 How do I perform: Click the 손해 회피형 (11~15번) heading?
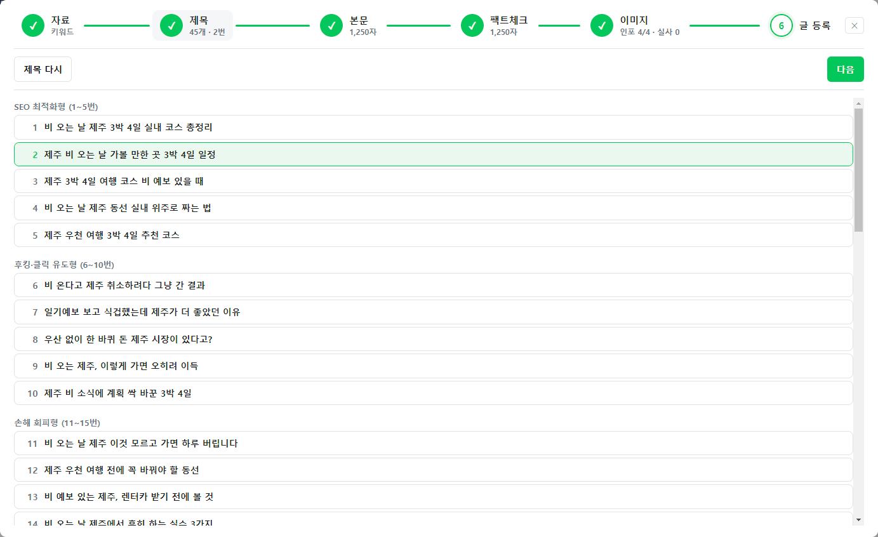tap(57, 423)
